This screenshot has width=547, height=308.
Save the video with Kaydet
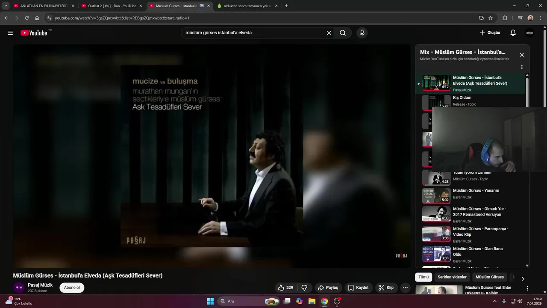358,287
